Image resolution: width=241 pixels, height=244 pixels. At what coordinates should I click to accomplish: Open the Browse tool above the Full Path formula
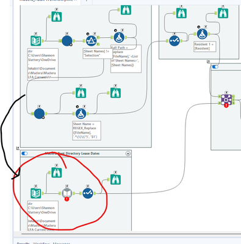(126, 10)
